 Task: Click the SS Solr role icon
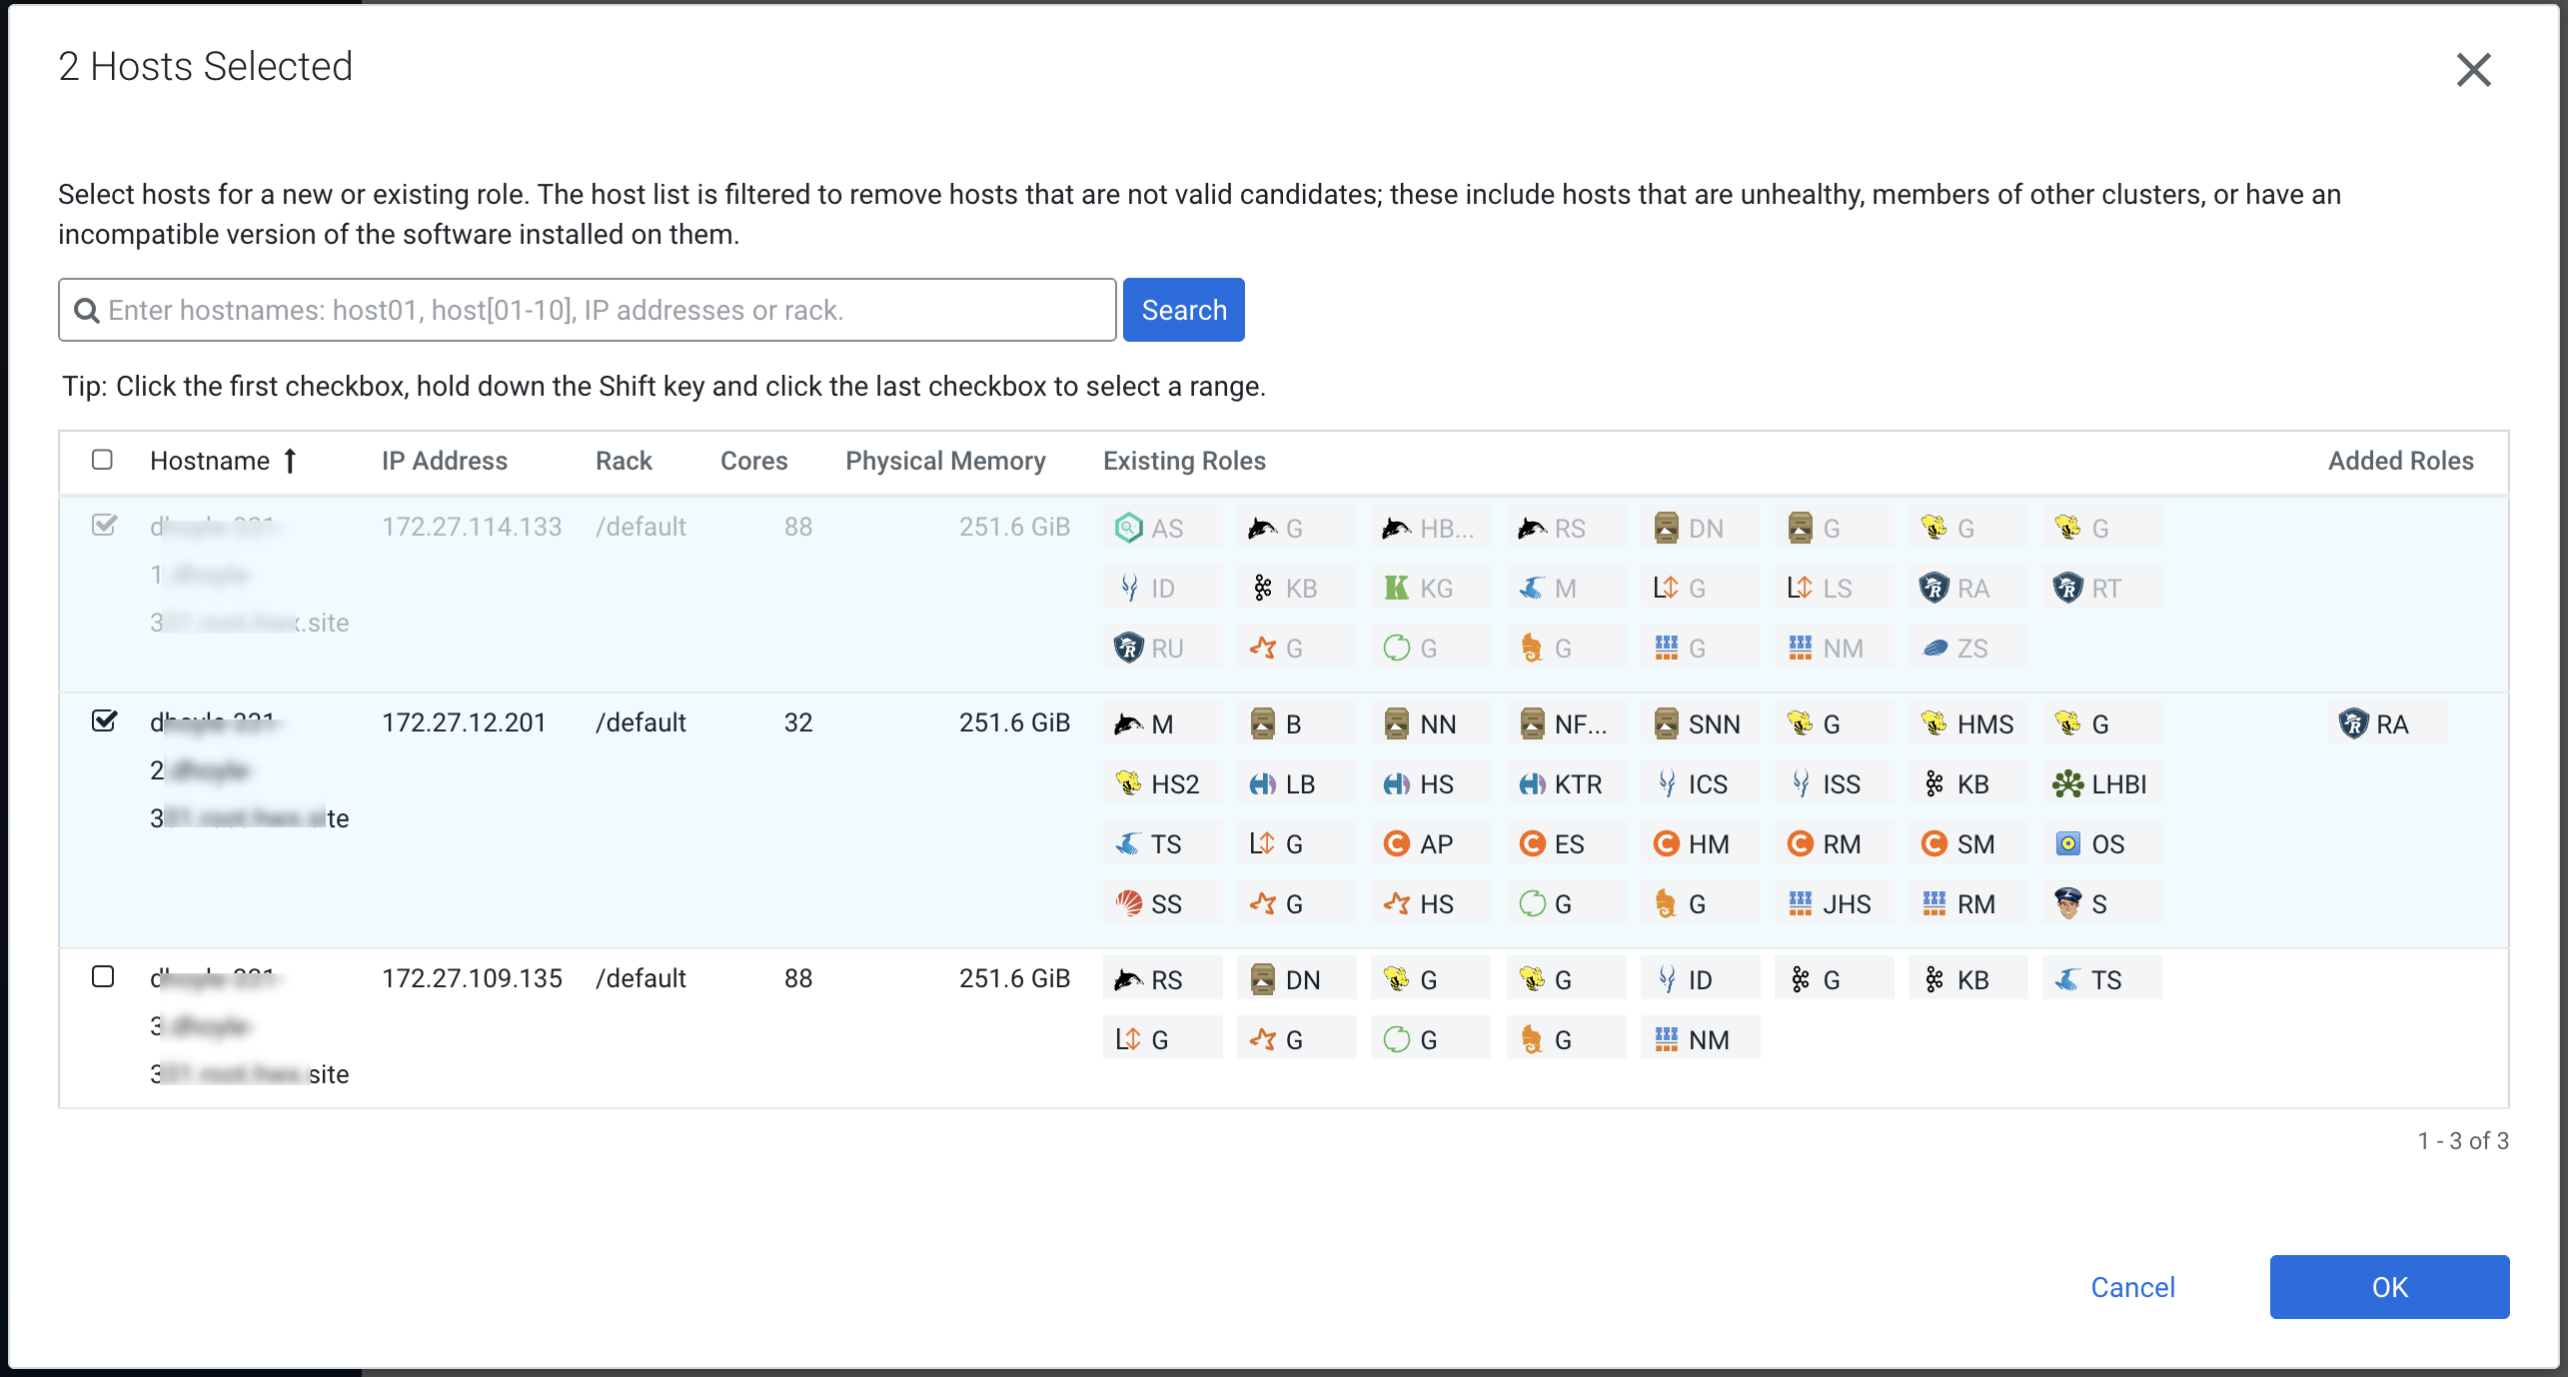tap(1128, 903)
